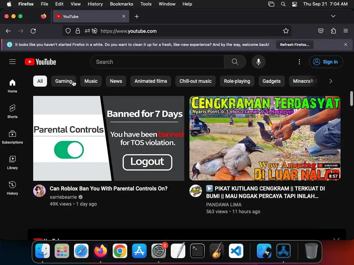
Task: Click Refresh Firefox button
Action: (295, 45)
